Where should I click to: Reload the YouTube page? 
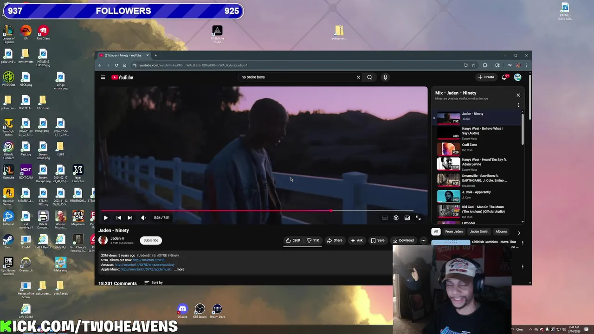coord(116,65)
